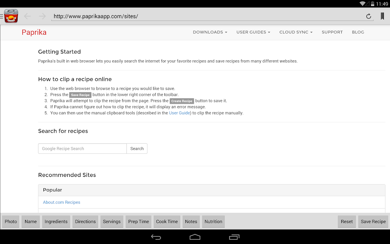The width and height of the screenshot is (390, 244).
Task: Click the 'Popular' panel header
Action: [212, 190]
